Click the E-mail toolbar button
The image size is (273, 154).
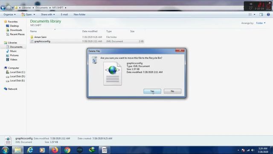64,15
